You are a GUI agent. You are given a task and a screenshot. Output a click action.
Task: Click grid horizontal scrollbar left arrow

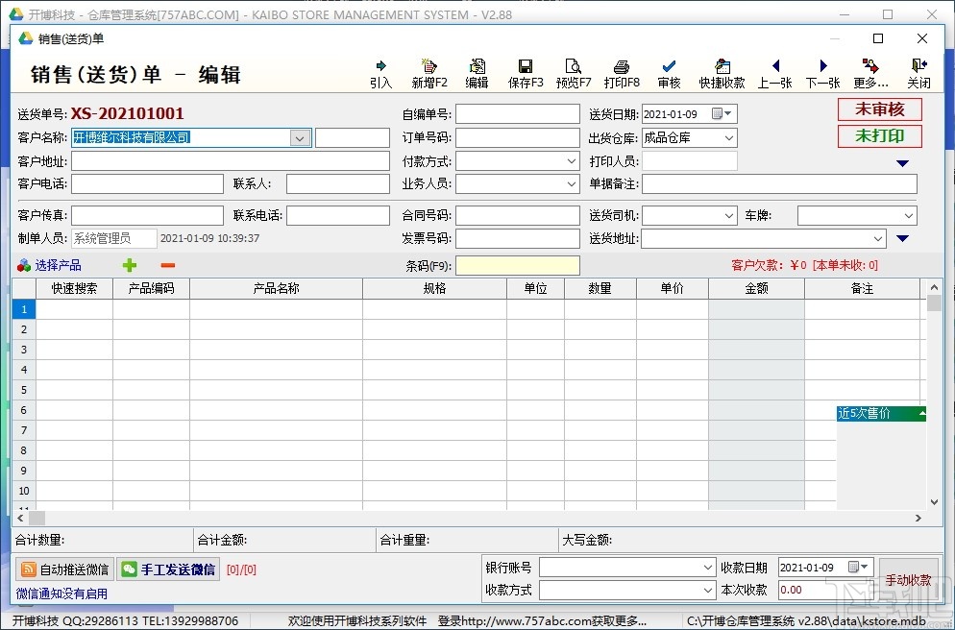click(x=21, y=518)
